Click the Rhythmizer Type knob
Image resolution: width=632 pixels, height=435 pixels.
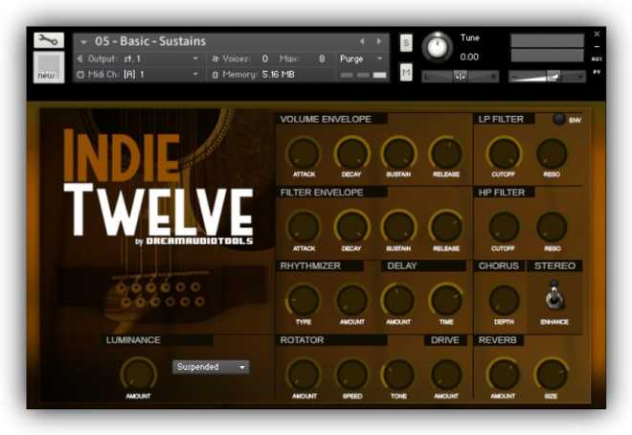tap(304, 300)
